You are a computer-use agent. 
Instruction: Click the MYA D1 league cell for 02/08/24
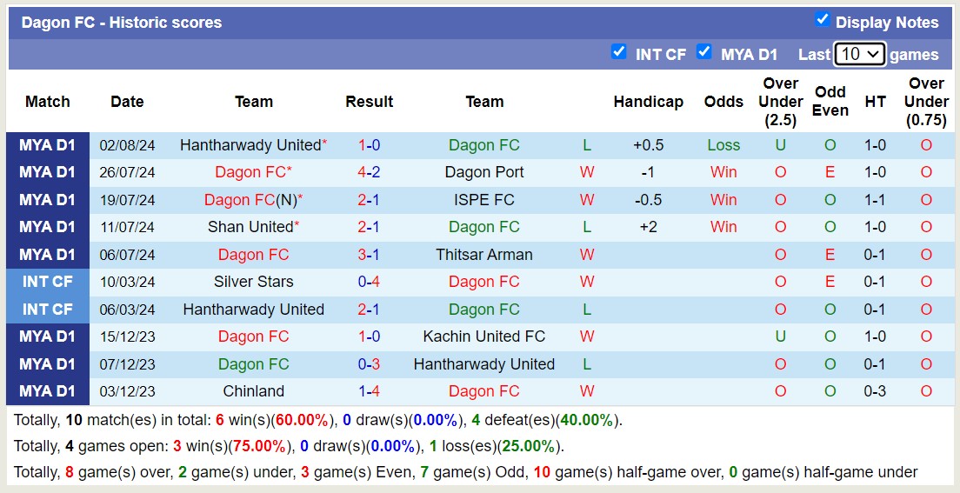tap(48, 145)
